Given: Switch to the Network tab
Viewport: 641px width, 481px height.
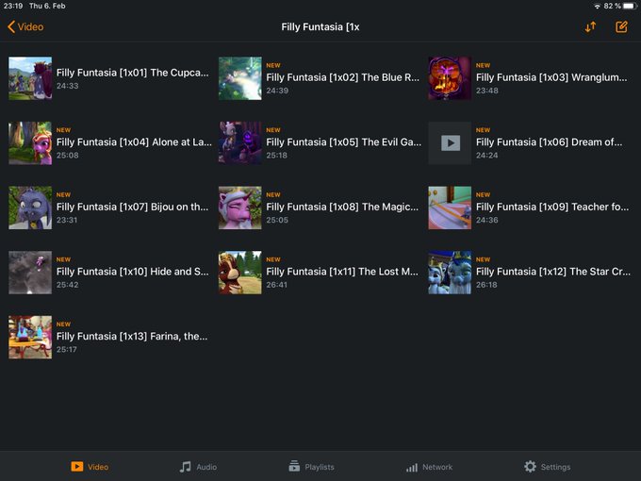Looking at the screenshot, I should pyautogui.click(x=429, y=467).
